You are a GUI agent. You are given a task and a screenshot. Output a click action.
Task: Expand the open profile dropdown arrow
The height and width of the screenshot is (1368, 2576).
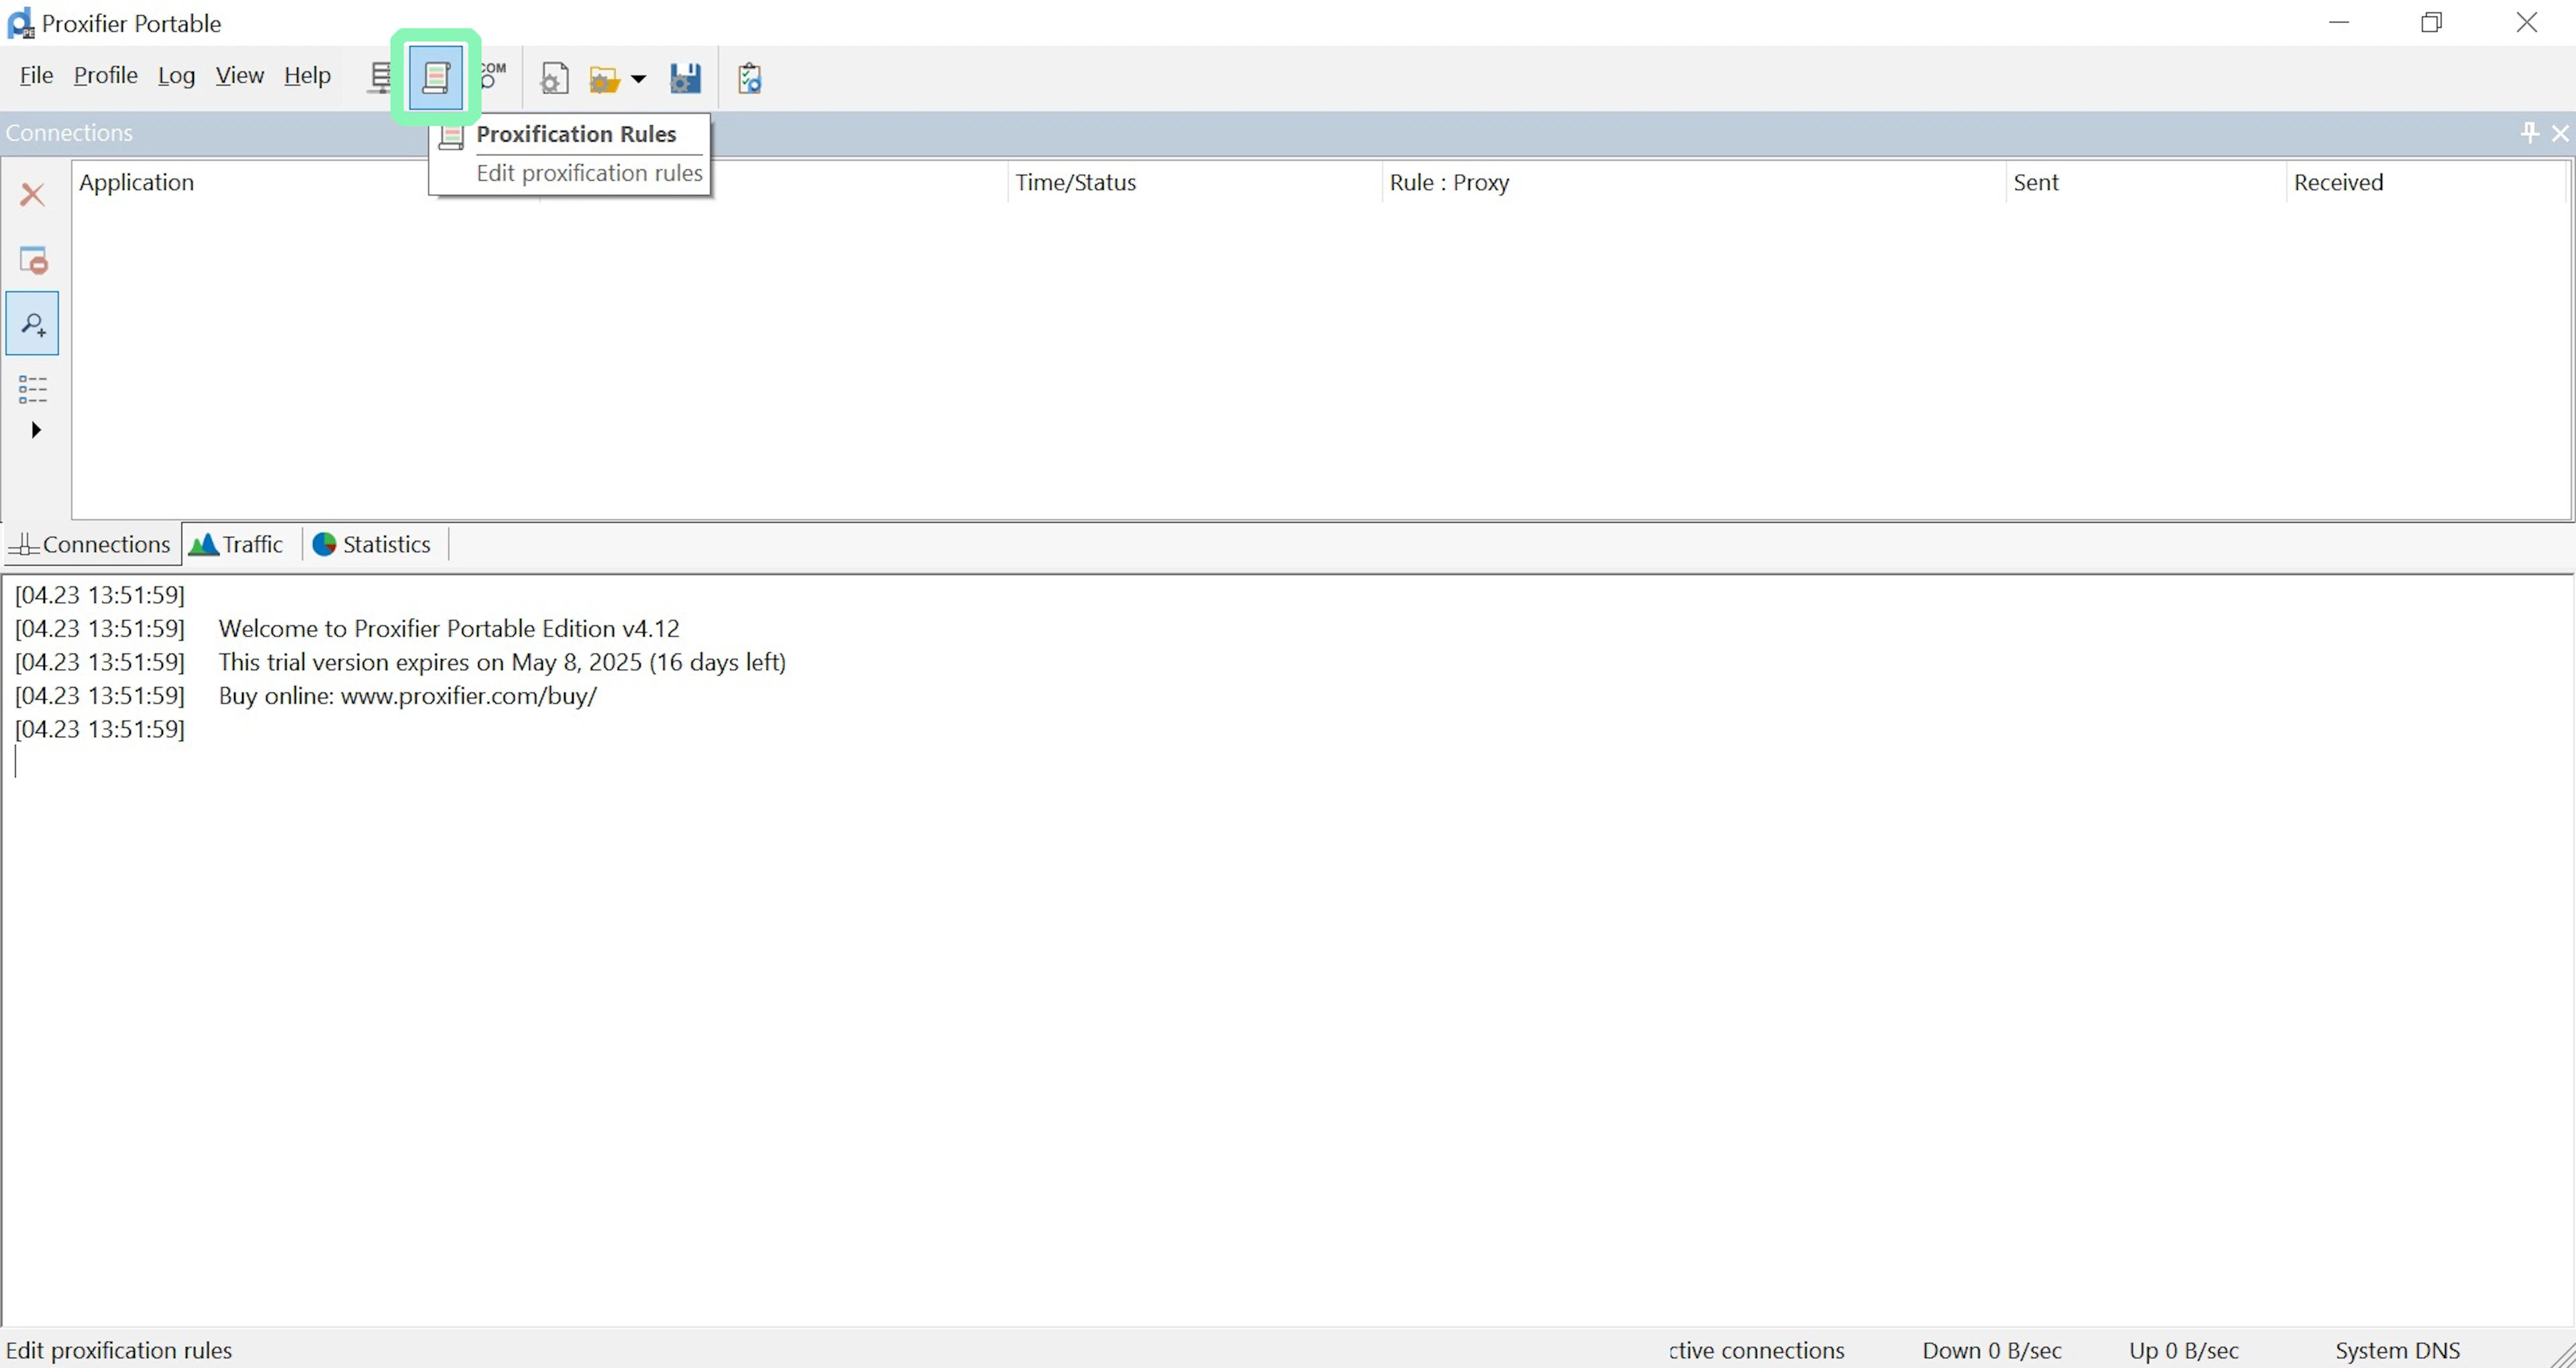click(638, 79)
